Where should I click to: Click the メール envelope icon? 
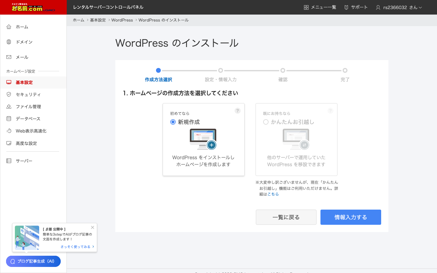[9, 57]
